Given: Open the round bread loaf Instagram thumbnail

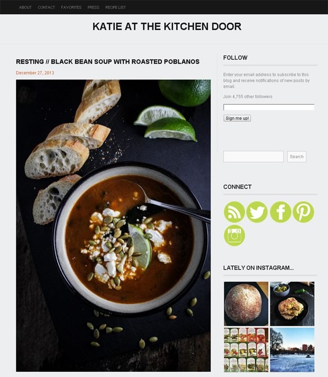Looking at the screenshot, I should 246,304.
